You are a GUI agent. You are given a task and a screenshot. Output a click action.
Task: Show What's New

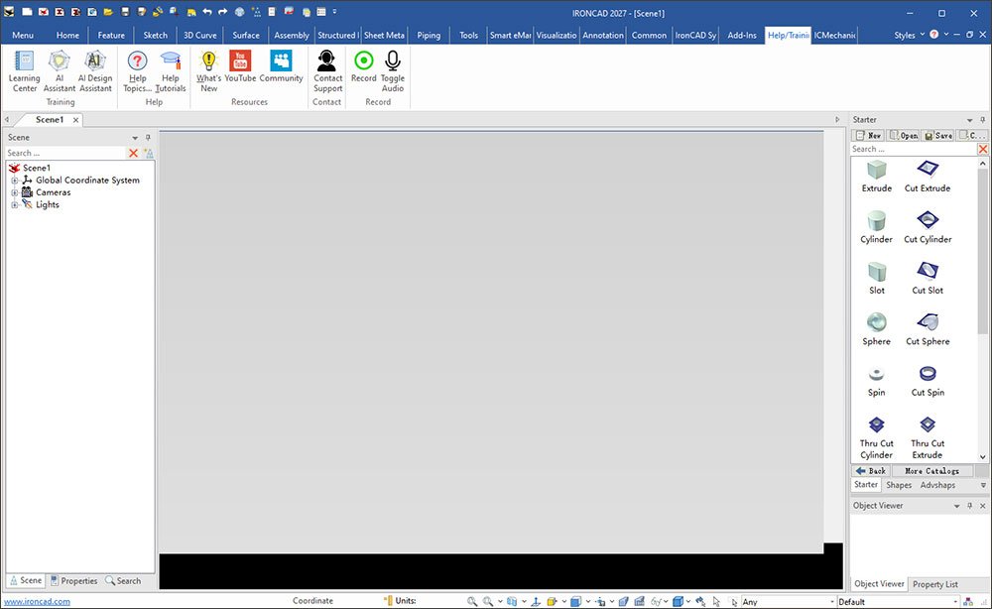(208, 70)
